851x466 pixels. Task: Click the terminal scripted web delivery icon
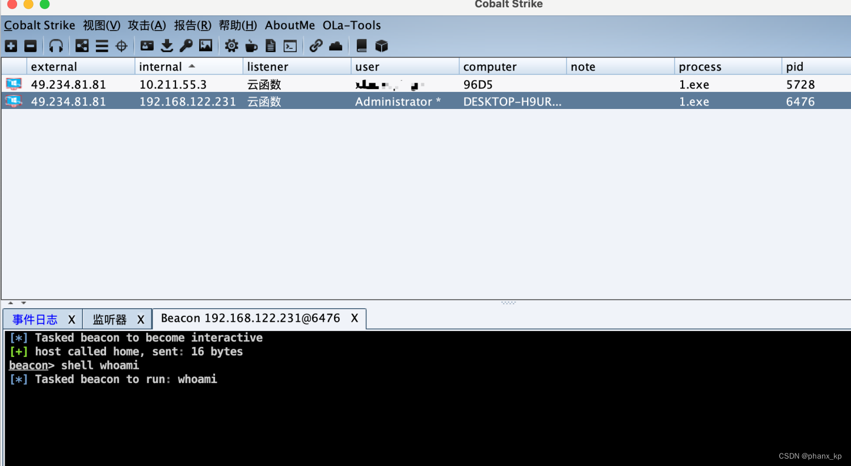tap(290, 46)
